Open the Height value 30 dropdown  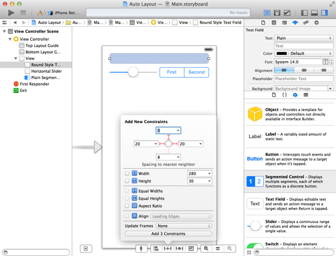coord(209,181)
